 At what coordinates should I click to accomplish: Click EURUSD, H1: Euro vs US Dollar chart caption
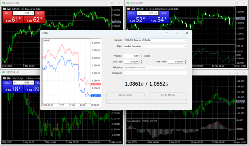(x=26, y=9)
